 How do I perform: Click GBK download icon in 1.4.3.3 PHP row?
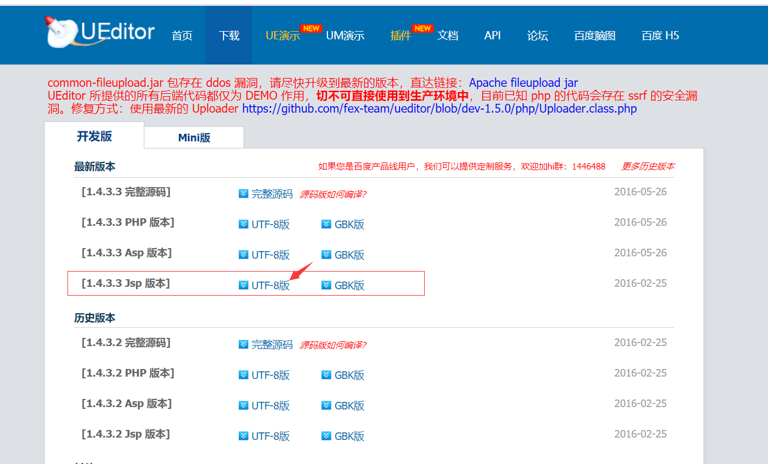click(327, 224)
